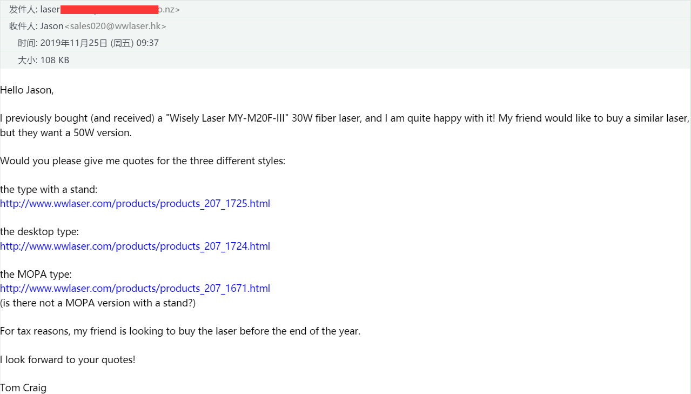
Task: Click the recipient name Jason
Action: tap(52, 26)
